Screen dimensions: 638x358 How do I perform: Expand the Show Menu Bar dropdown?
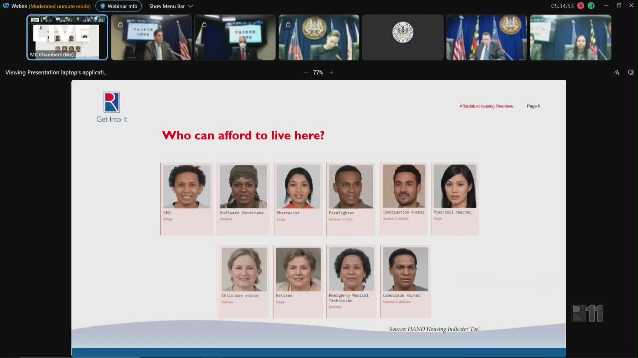[x=167, y=6]
